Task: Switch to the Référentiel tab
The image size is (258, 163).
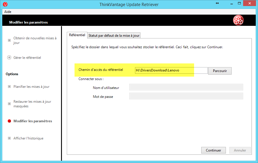Action: coord(77,35)
